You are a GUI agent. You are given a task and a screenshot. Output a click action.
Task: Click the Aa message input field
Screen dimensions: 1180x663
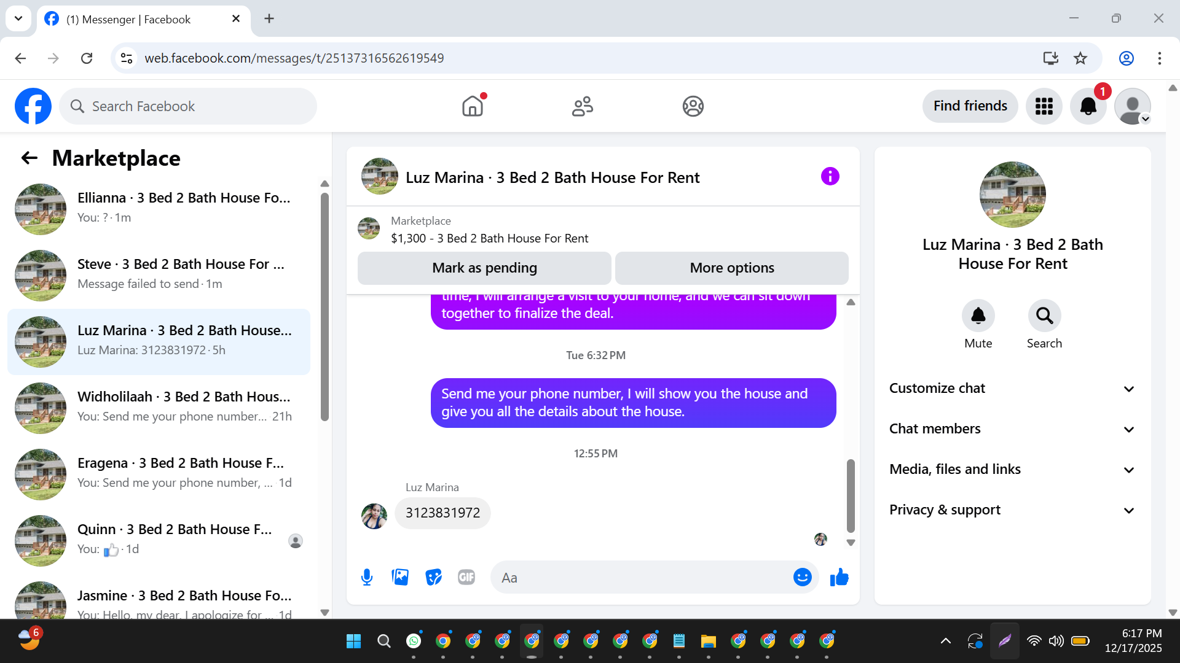(639, 578)
